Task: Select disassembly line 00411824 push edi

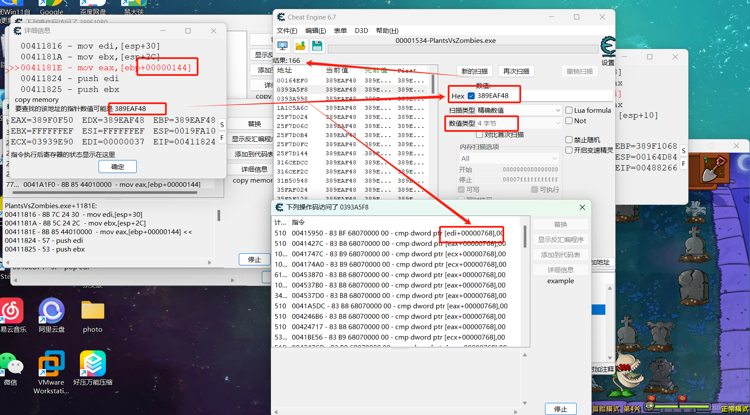Action: point(69,78)
